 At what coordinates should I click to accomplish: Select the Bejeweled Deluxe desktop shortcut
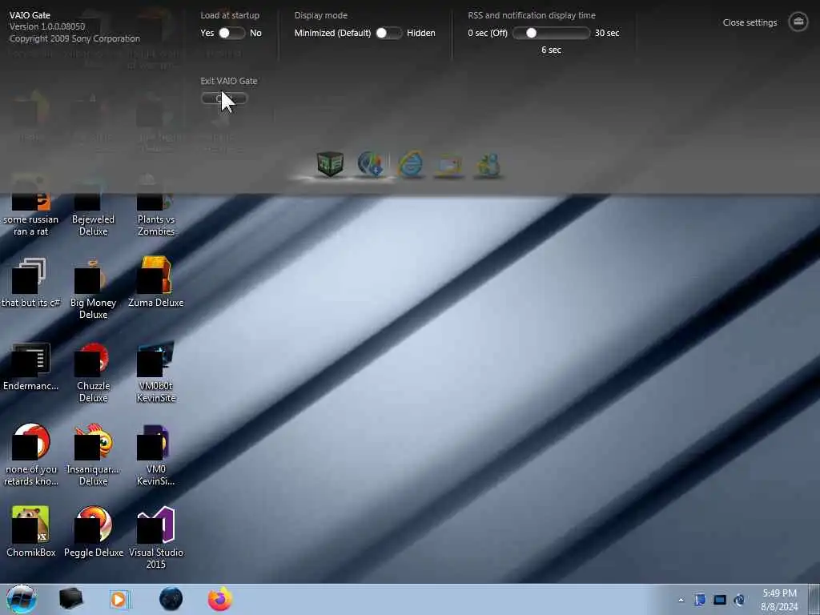[x=93, y=211]
